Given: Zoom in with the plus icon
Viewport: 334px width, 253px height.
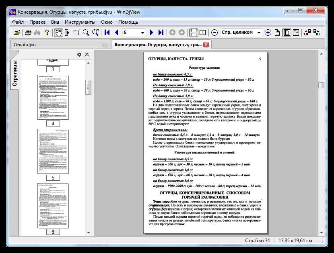Looking at the screenshot, I should 268,33.
